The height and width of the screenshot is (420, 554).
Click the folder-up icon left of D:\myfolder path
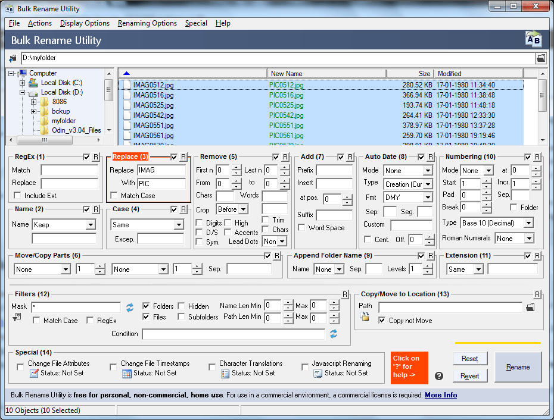point(13,58)
